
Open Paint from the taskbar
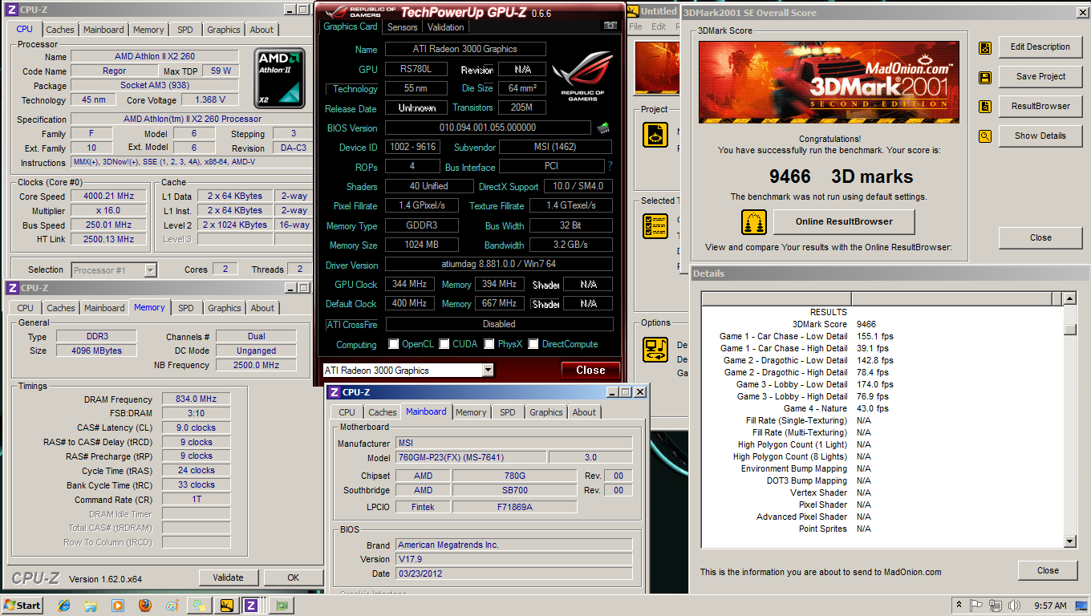[172, 606]
